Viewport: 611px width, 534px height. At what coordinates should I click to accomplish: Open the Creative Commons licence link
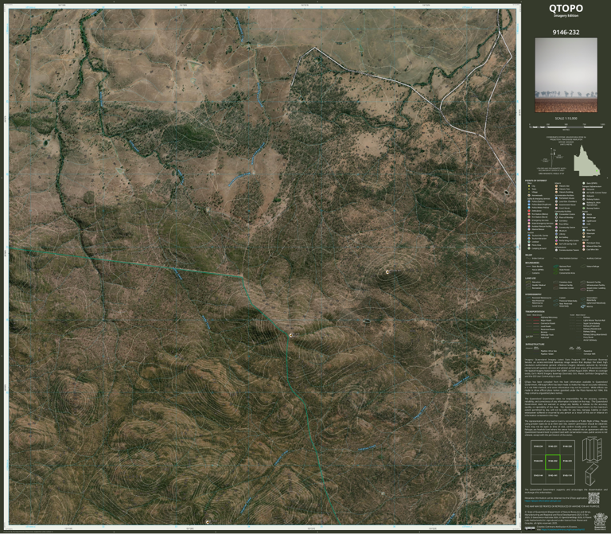[565, 530]
